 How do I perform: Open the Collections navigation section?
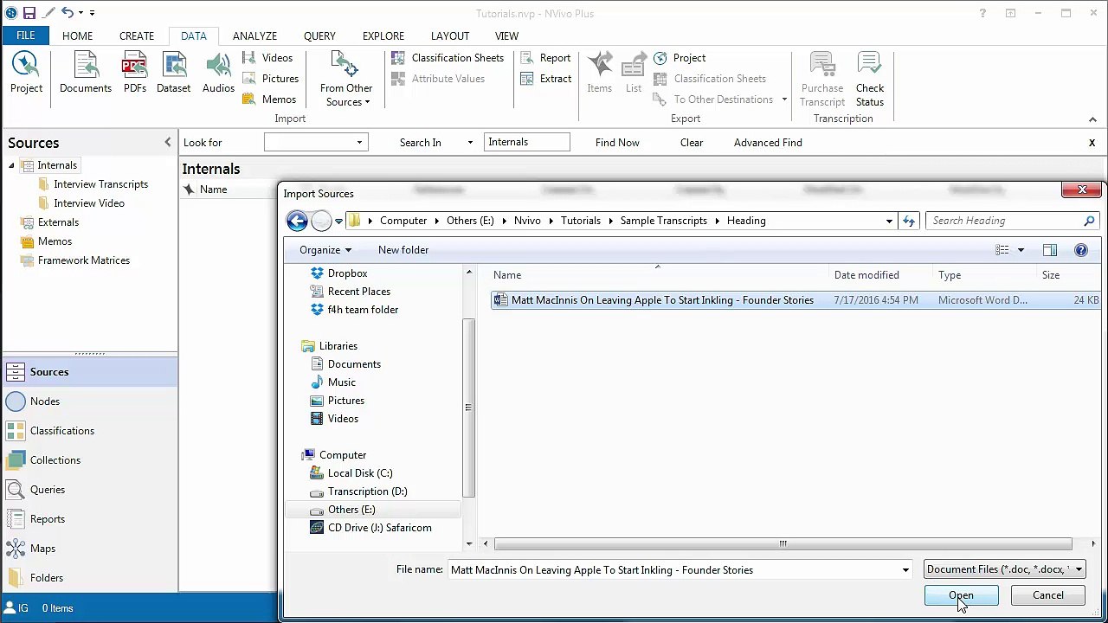[89, 460]
